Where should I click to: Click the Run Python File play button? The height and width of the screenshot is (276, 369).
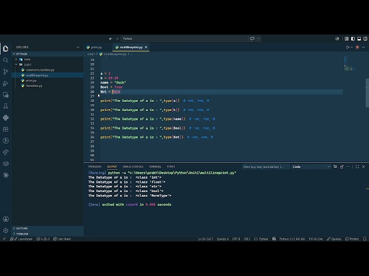[348, 47]
